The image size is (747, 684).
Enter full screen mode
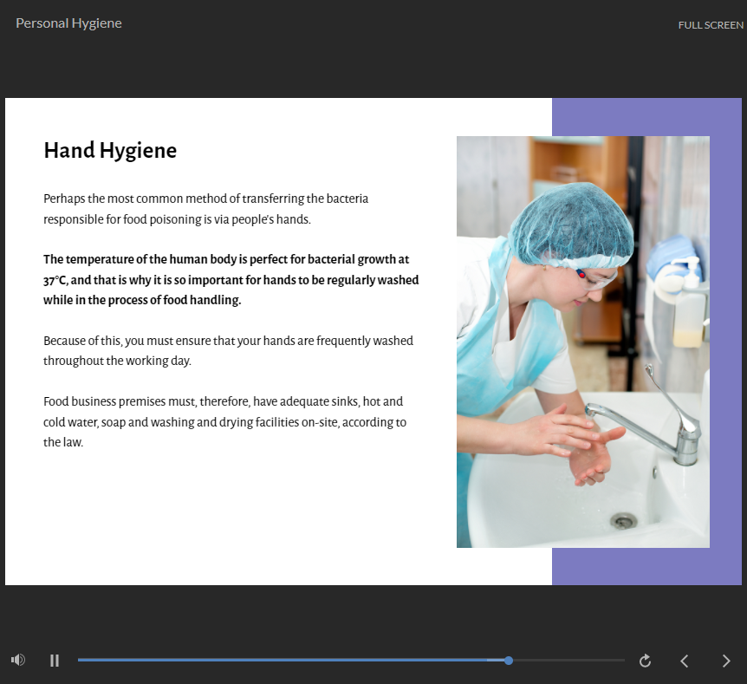(710, 25)
